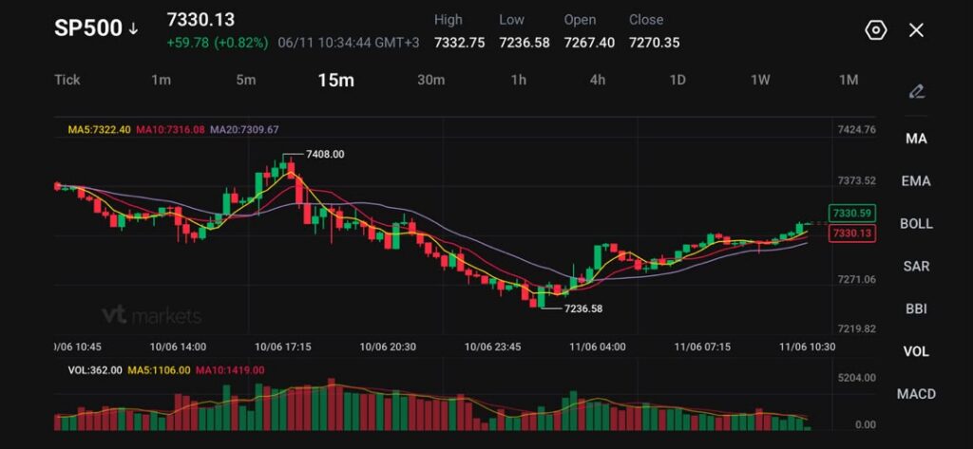This screenshot has width=973, height=449.
Task: Select the 5m timeframe
Action: [246, 80]
